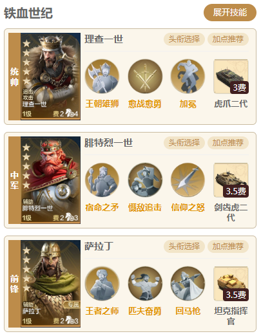The image size is (261, 334).
Task: Click the 虎爪二代 tank icon
Action: click(231, 77)
